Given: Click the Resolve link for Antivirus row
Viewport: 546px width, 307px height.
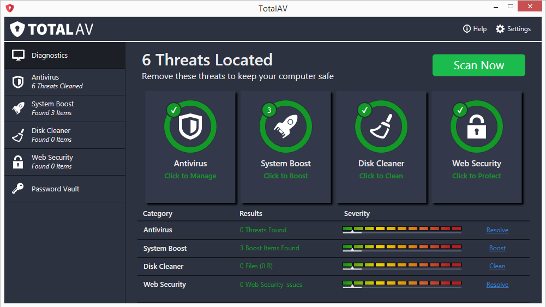Looking at the screenshot, I should tap(497, 230).
